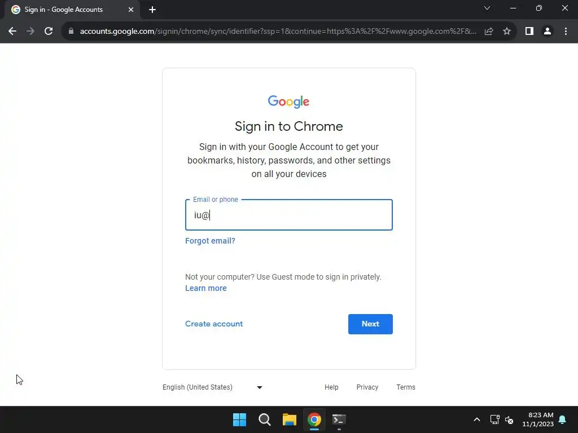Click the Next button
Screen dimensions: 578x433
pyautogui.click(x=370, y=324)
